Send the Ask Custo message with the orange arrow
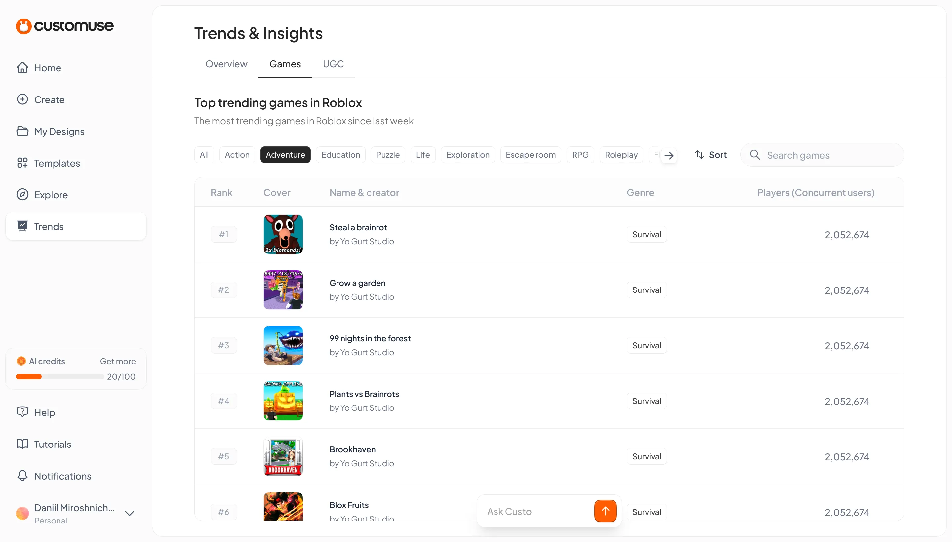The image size is (952, 542). tap(605, 511)
